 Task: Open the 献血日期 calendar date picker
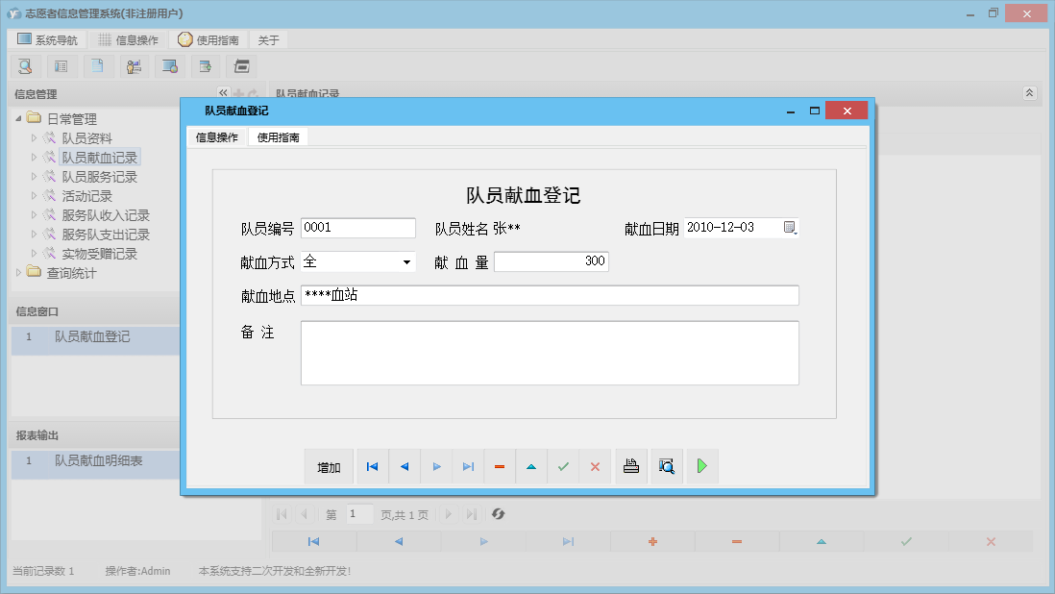pos(790,227)
